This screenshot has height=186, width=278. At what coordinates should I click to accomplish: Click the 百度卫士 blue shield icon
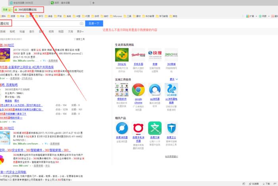point(171,128)
